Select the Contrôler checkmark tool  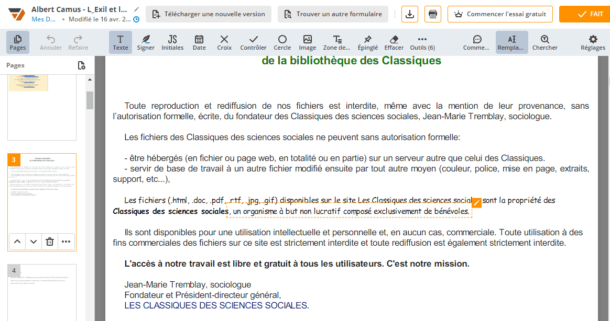point(253,42)
